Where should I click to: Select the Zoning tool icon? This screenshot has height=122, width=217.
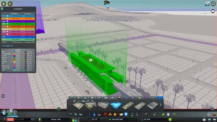(76, 115)
